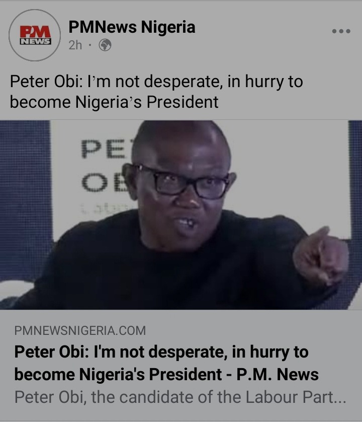Click the caption line 'become Nigeria's President'
Screen dimensions: 362x422
tap(114, 102)
